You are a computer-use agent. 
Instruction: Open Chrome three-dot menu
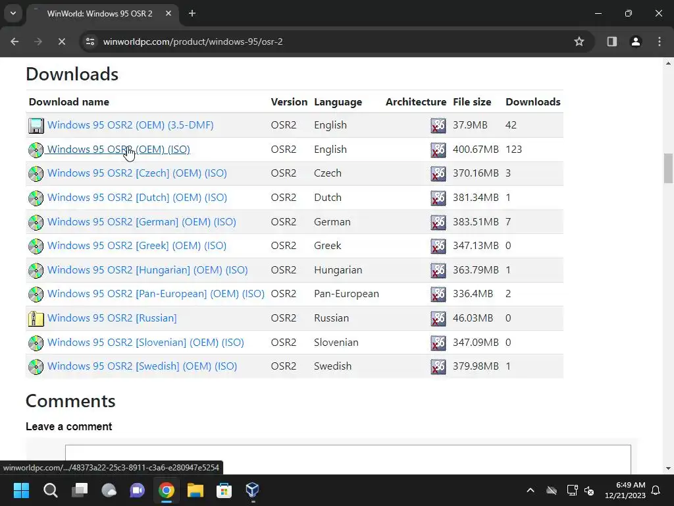[x=660, y=42]
